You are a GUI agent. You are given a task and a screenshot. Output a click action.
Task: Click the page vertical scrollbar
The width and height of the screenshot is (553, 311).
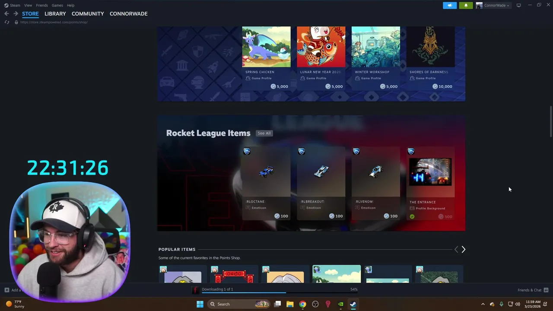click(550, 122)
